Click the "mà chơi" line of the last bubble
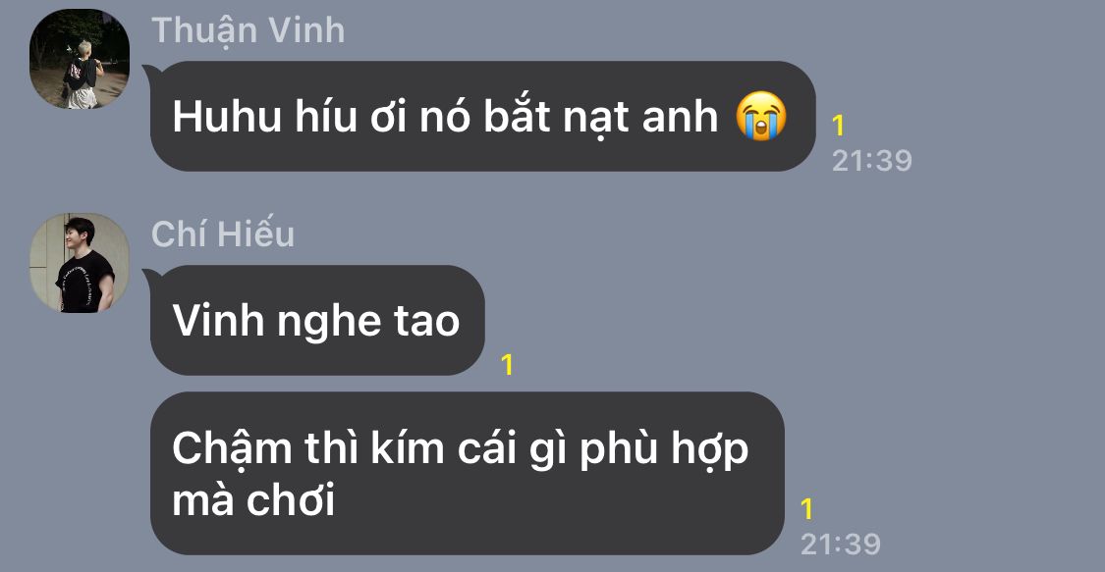 (x=253, y=500)
